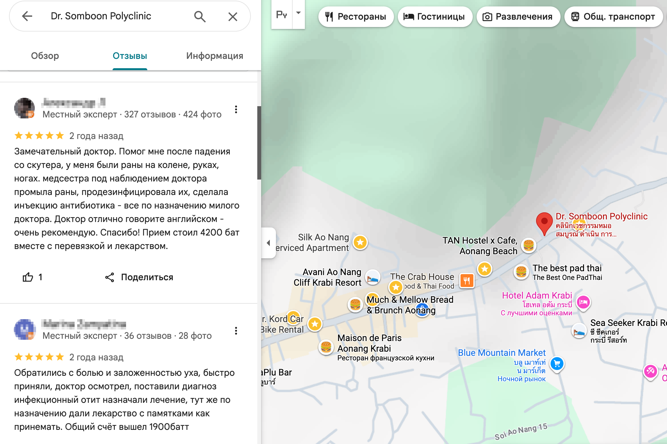Click second review's five-star rating
This screenshot has width=667, height=444.
pos(39,357)
